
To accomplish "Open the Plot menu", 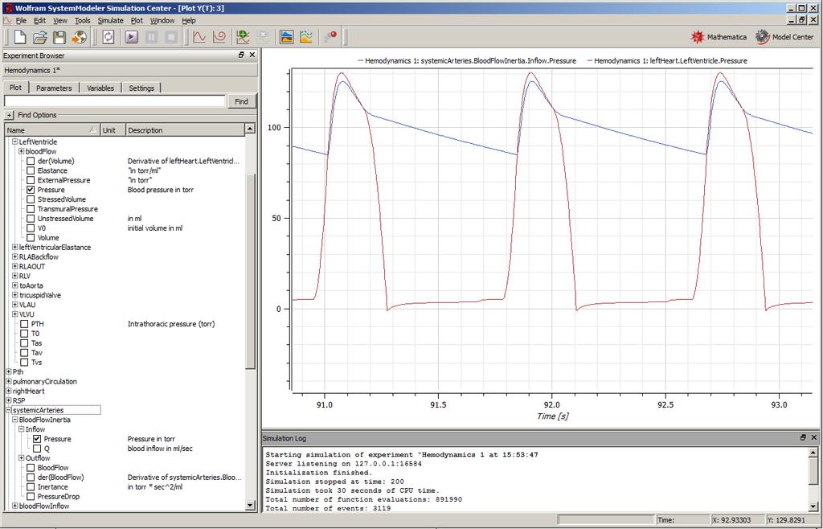I will (137, 20).
